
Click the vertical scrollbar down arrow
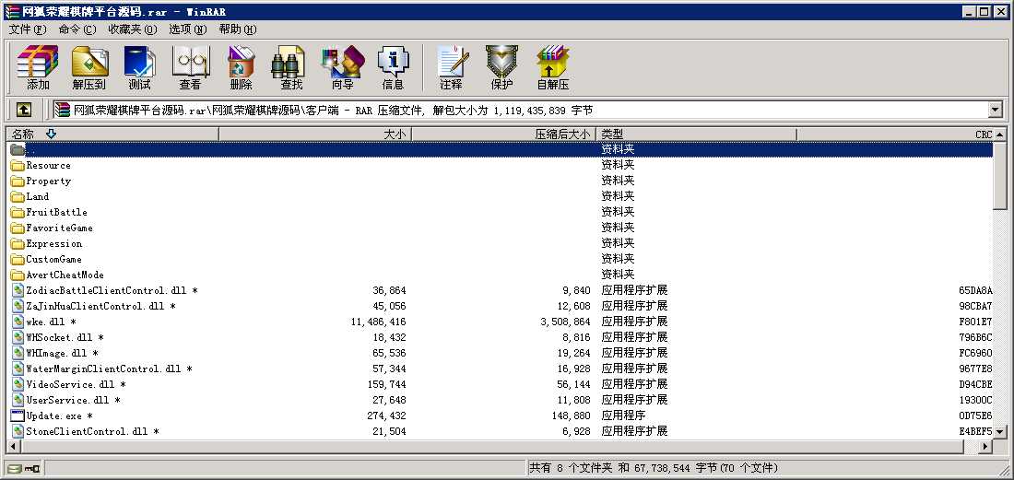tap(1000, 431)
